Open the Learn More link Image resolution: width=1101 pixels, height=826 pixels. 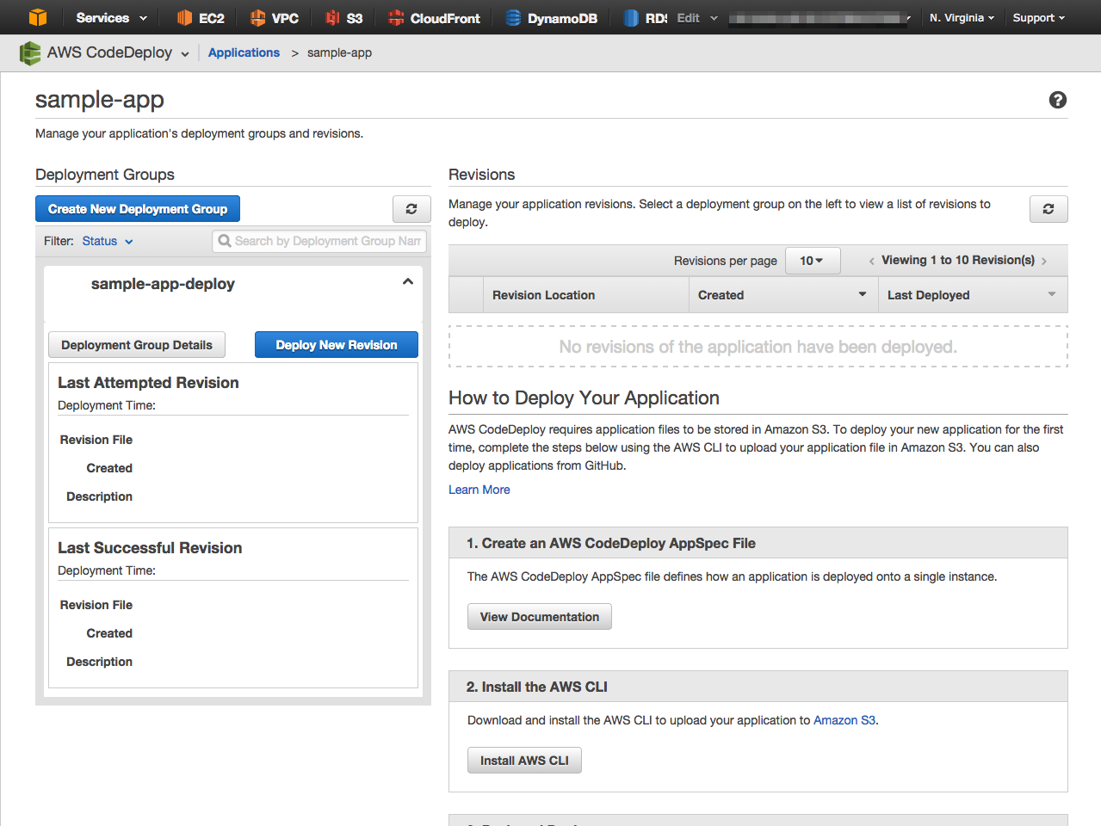(479, 489)
